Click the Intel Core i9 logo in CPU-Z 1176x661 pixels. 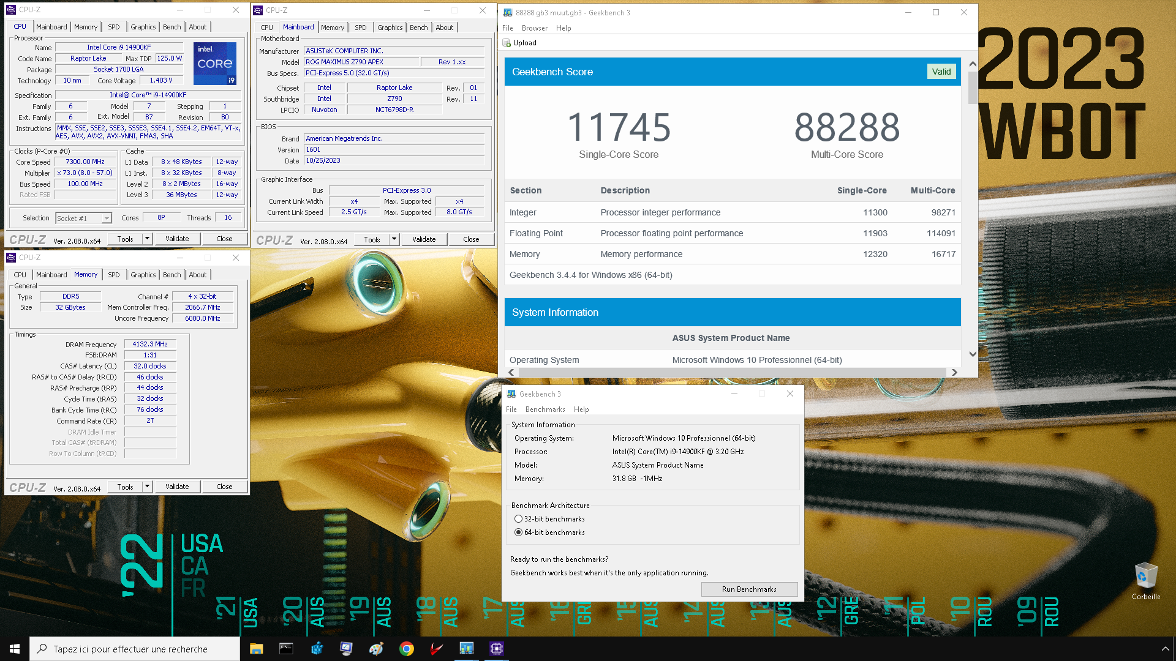pyautogui.click(x=215, y=64)
